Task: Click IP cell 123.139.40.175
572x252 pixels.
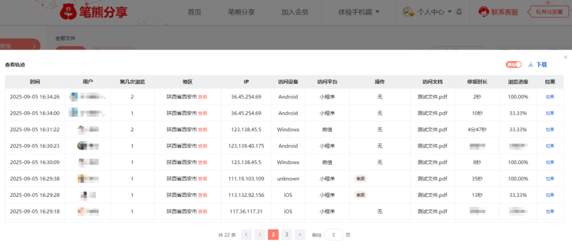Action: pos(246,146)
